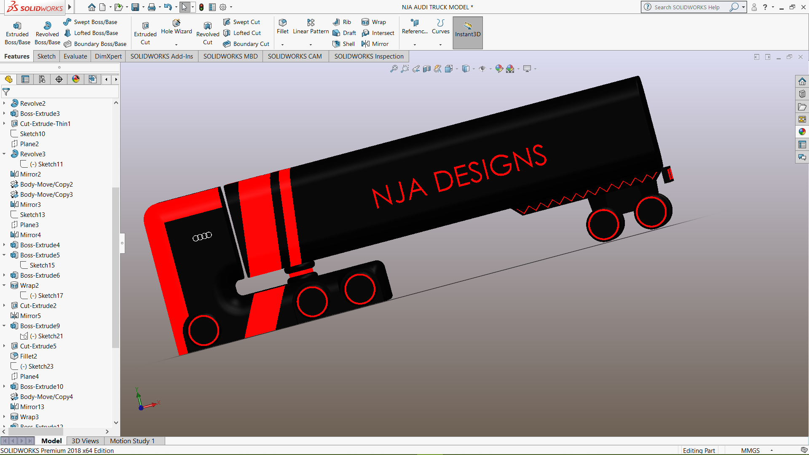The width and height of the screenshot is (809, 455).
Task: Open the SOLIDWORKS logo menu arrow
Action: [x=70, y=7]
